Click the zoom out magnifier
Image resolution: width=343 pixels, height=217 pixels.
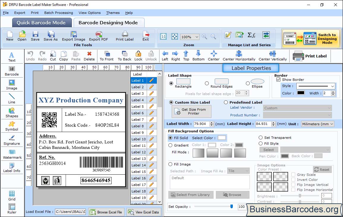pyautogui.click(x=213, y=36)
